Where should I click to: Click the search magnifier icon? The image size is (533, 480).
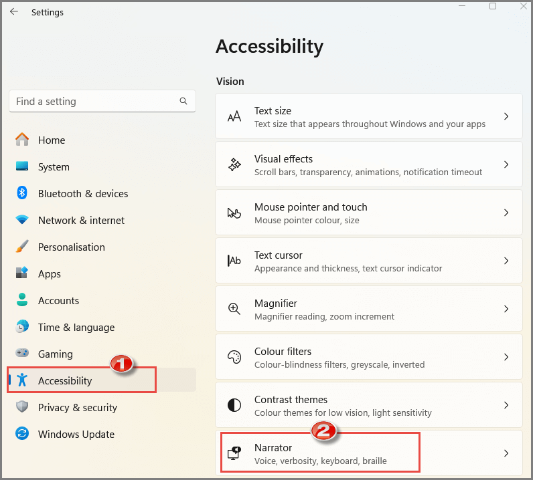click(183, 101)
